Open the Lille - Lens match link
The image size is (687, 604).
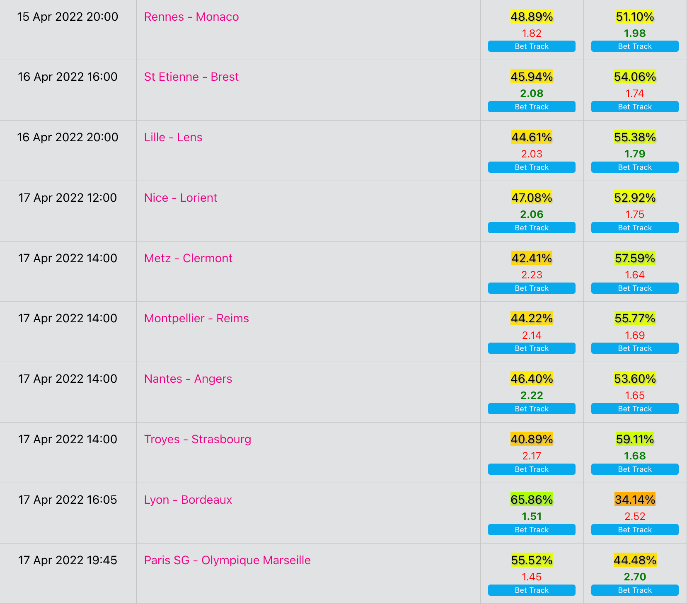point(173,138)
